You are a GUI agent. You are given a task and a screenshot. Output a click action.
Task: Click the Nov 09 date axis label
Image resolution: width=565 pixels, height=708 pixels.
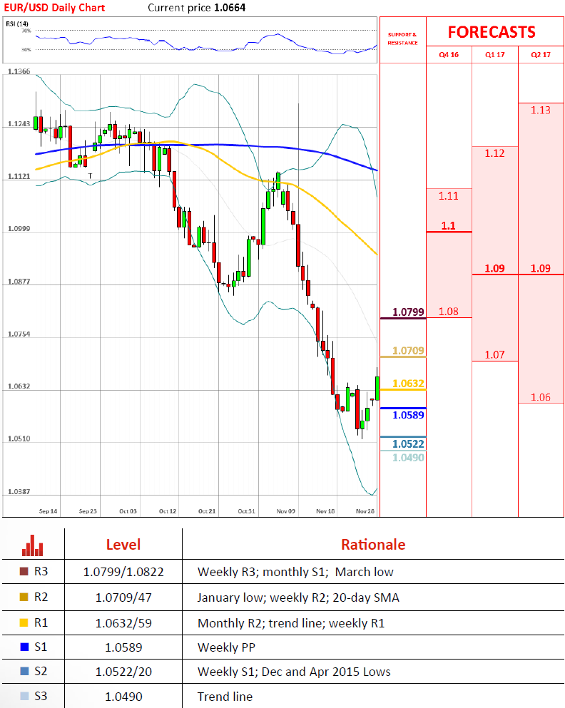(286, 511)
